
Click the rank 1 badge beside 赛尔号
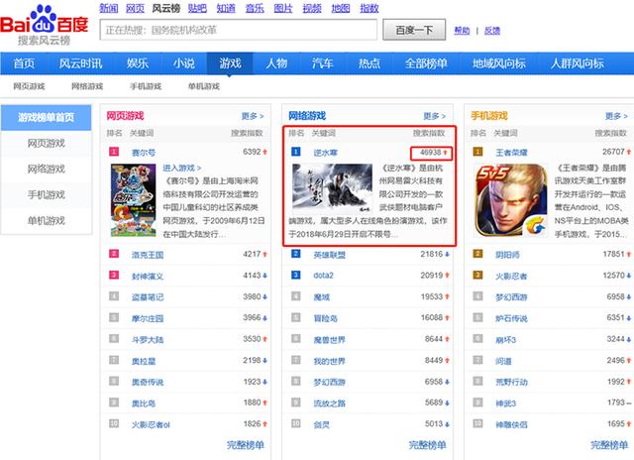113,152
